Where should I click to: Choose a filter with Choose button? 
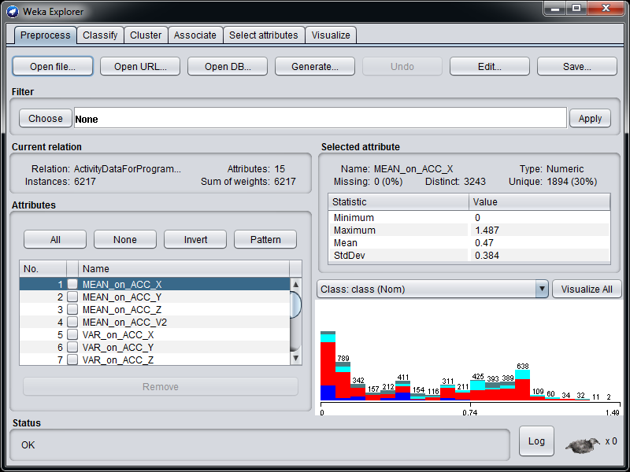pyautogui.click(x=46, y=119)
